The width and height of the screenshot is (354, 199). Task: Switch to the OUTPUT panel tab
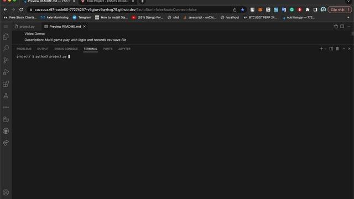[43, 49]
